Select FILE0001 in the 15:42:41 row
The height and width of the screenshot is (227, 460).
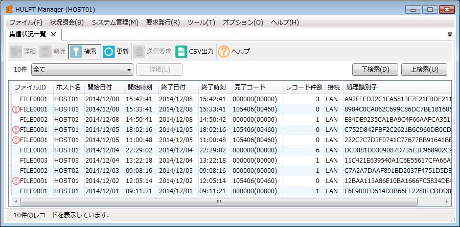point(33,99)
